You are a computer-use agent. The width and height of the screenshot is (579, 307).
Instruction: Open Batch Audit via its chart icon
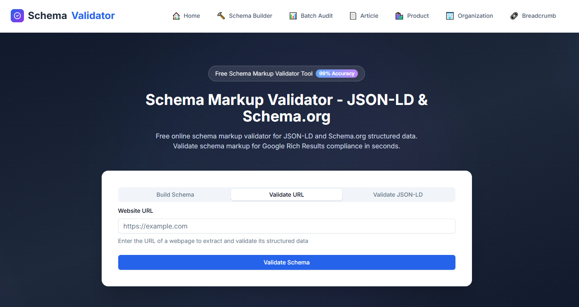293,15
